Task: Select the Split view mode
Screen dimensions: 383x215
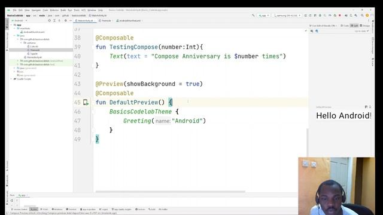Action: coord(354,26)
